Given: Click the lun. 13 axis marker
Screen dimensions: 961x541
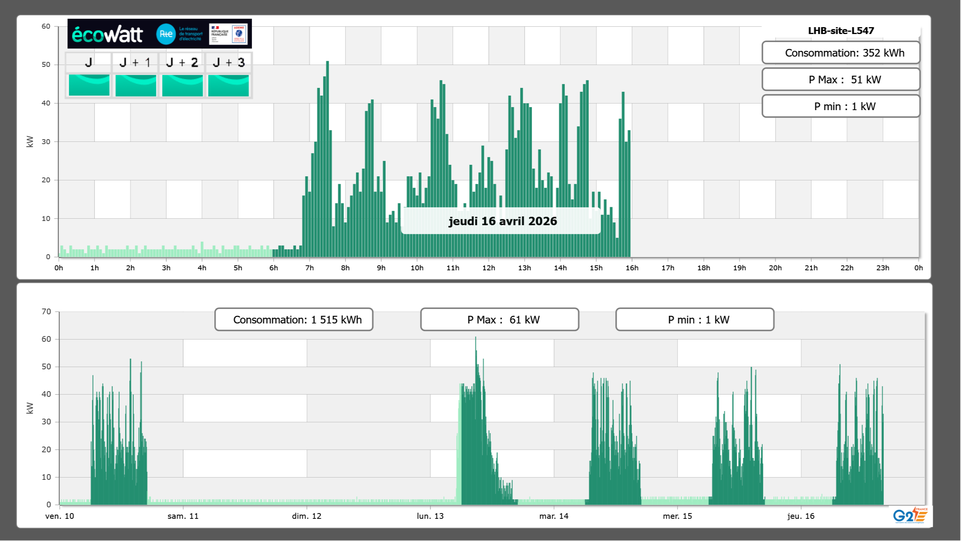Looking at the screenshot, I should (x=430, y=516).
